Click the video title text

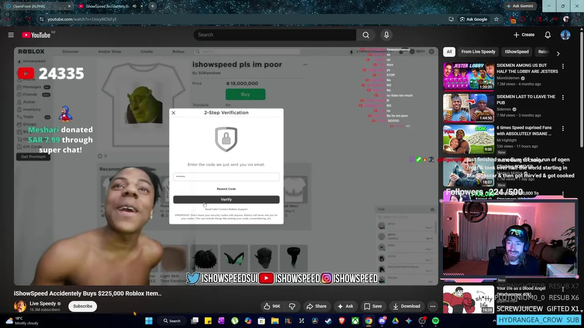tap(88, 293)
